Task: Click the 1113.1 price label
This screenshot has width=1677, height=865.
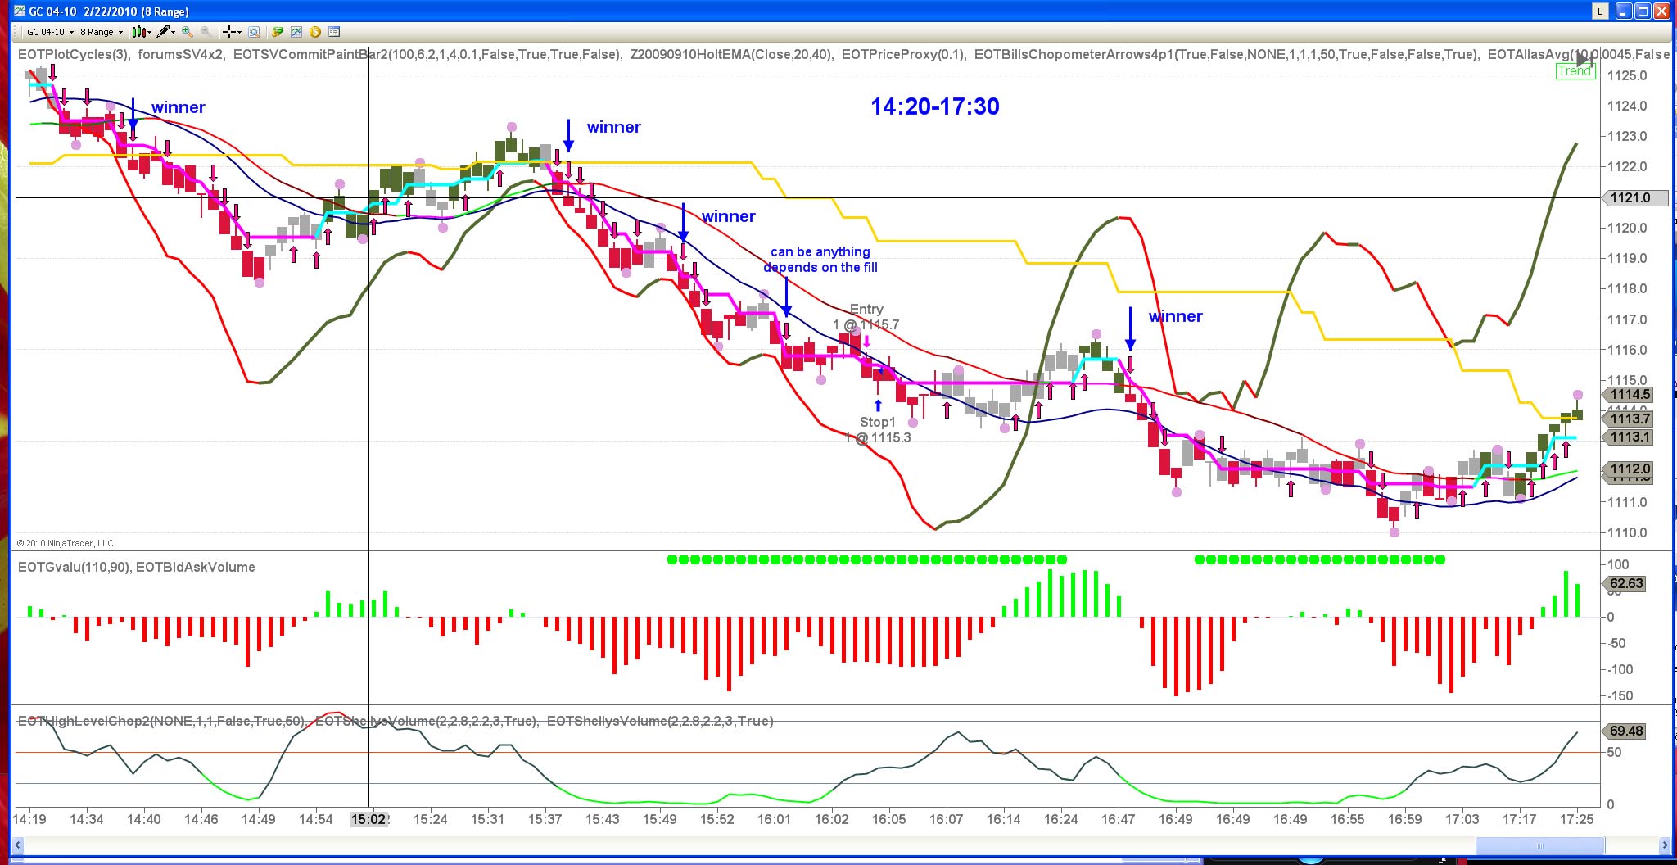Action: click(x=1630, y=437)
